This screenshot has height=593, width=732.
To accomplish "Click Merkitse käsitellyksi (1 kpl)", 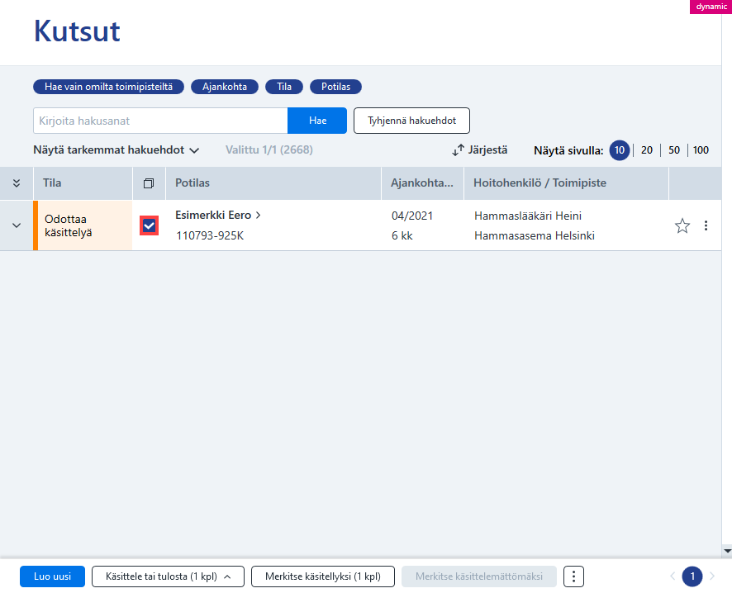I will tap(323, 576).
